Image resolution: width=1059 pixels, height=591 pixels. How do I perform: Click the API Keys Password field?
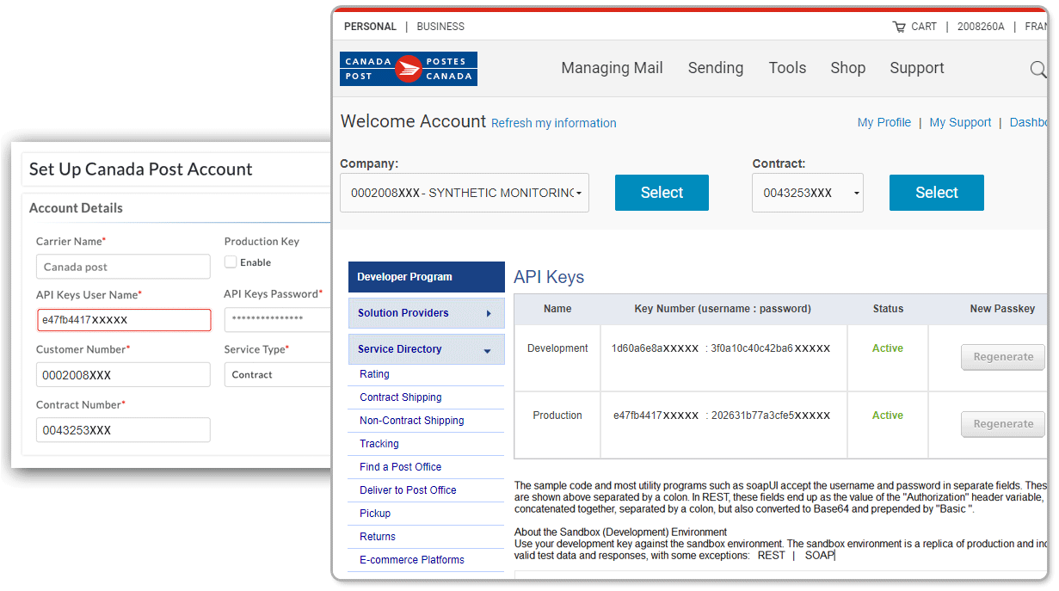point(278,319)
